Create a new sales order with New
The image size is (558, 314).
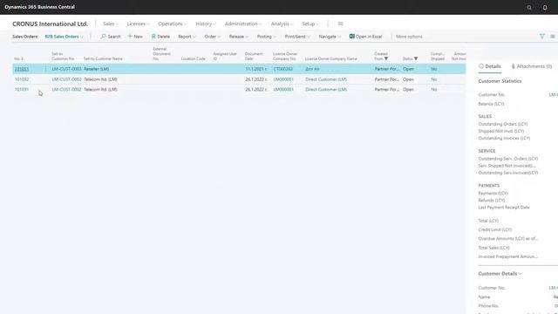point(135,37)
